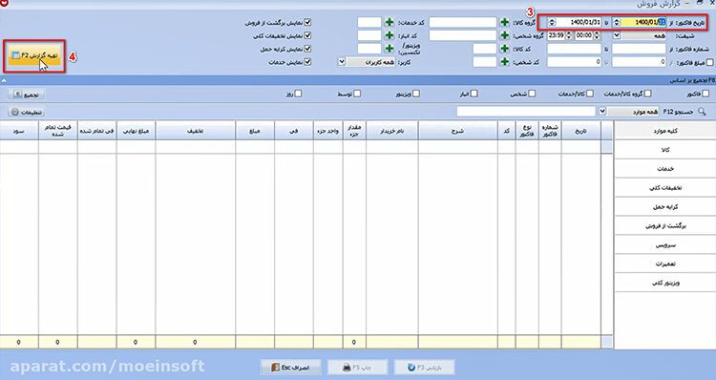
Task: Open تنظیمات settings button
Action: [x=27, y=112]
